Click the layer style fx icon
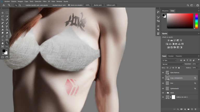 point(178,109)
